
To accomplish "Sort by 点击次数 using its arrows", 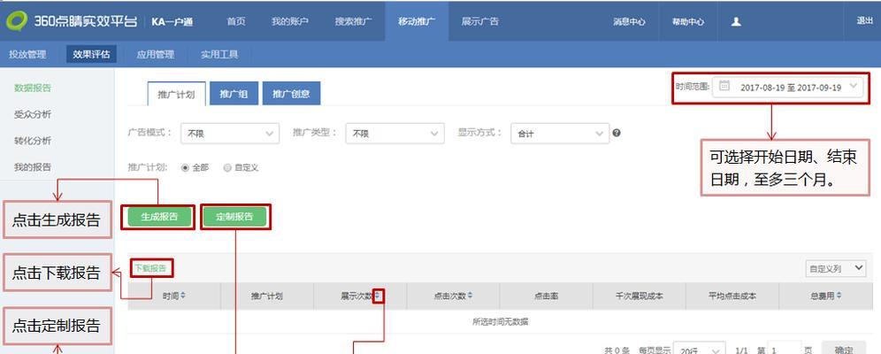I will 470,296.
